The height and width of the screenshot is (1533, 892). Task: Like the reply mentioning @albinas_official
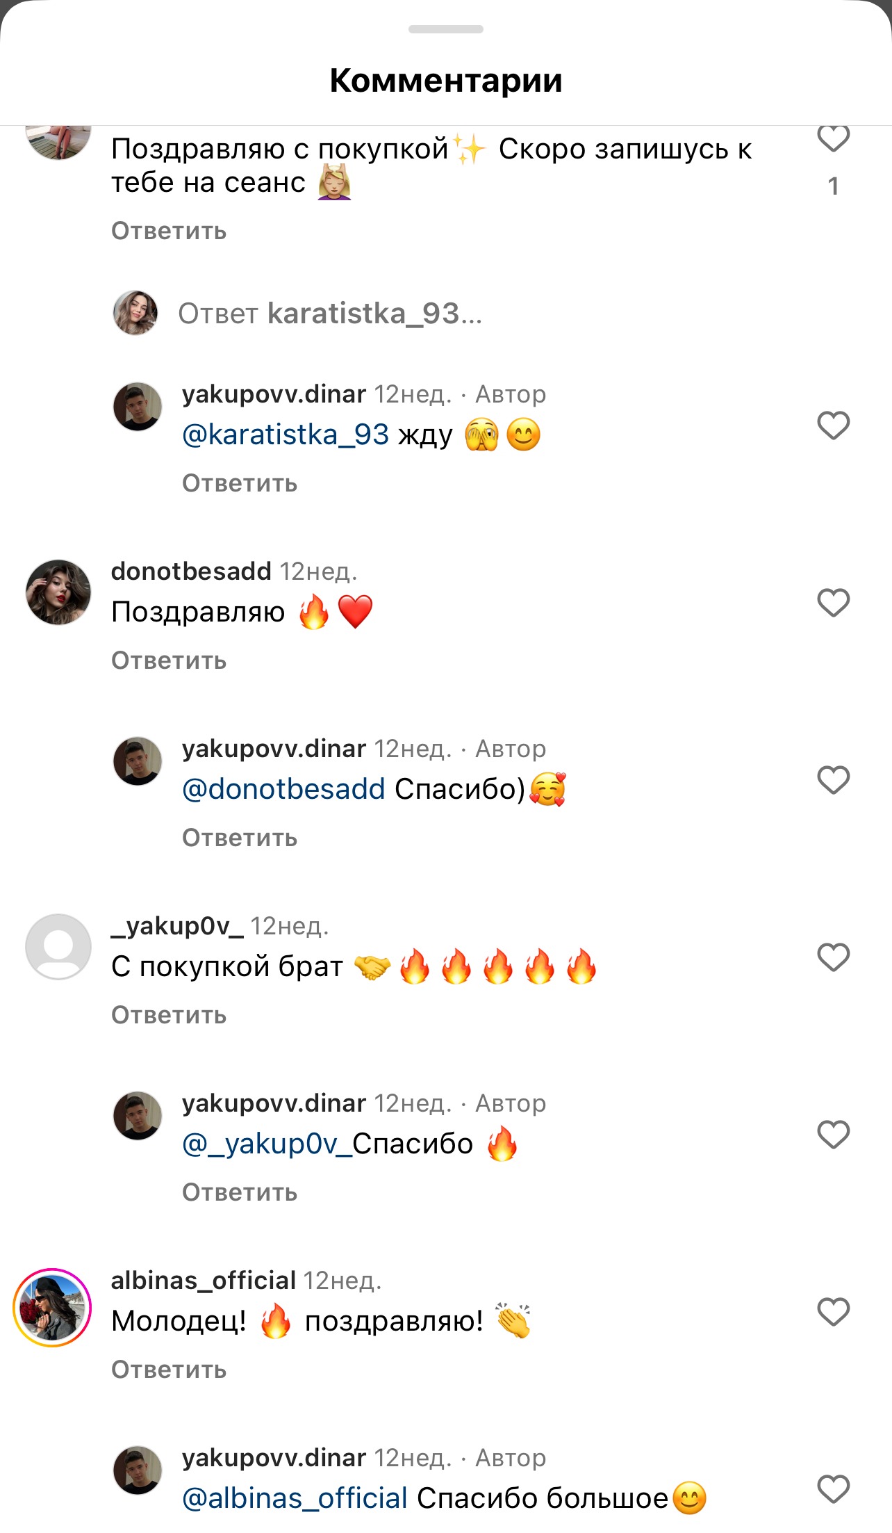pos(833,1489)
